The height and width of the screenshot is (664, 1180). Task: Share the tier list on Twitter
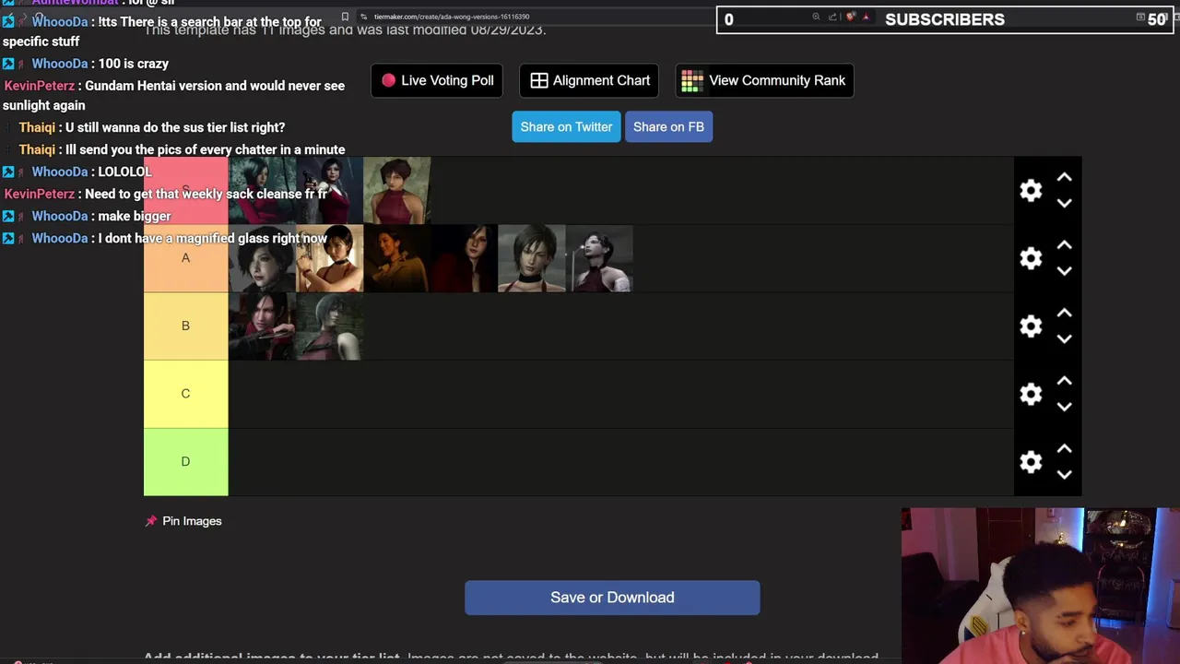566,126
